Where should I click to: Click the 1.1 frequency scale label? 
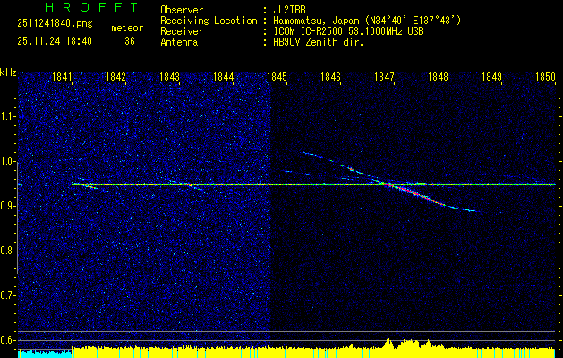tap(9, 116)
